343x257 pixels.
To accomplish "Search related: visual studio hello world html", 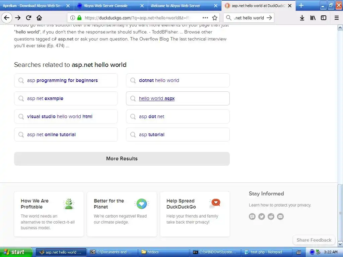I will [66, 117].
